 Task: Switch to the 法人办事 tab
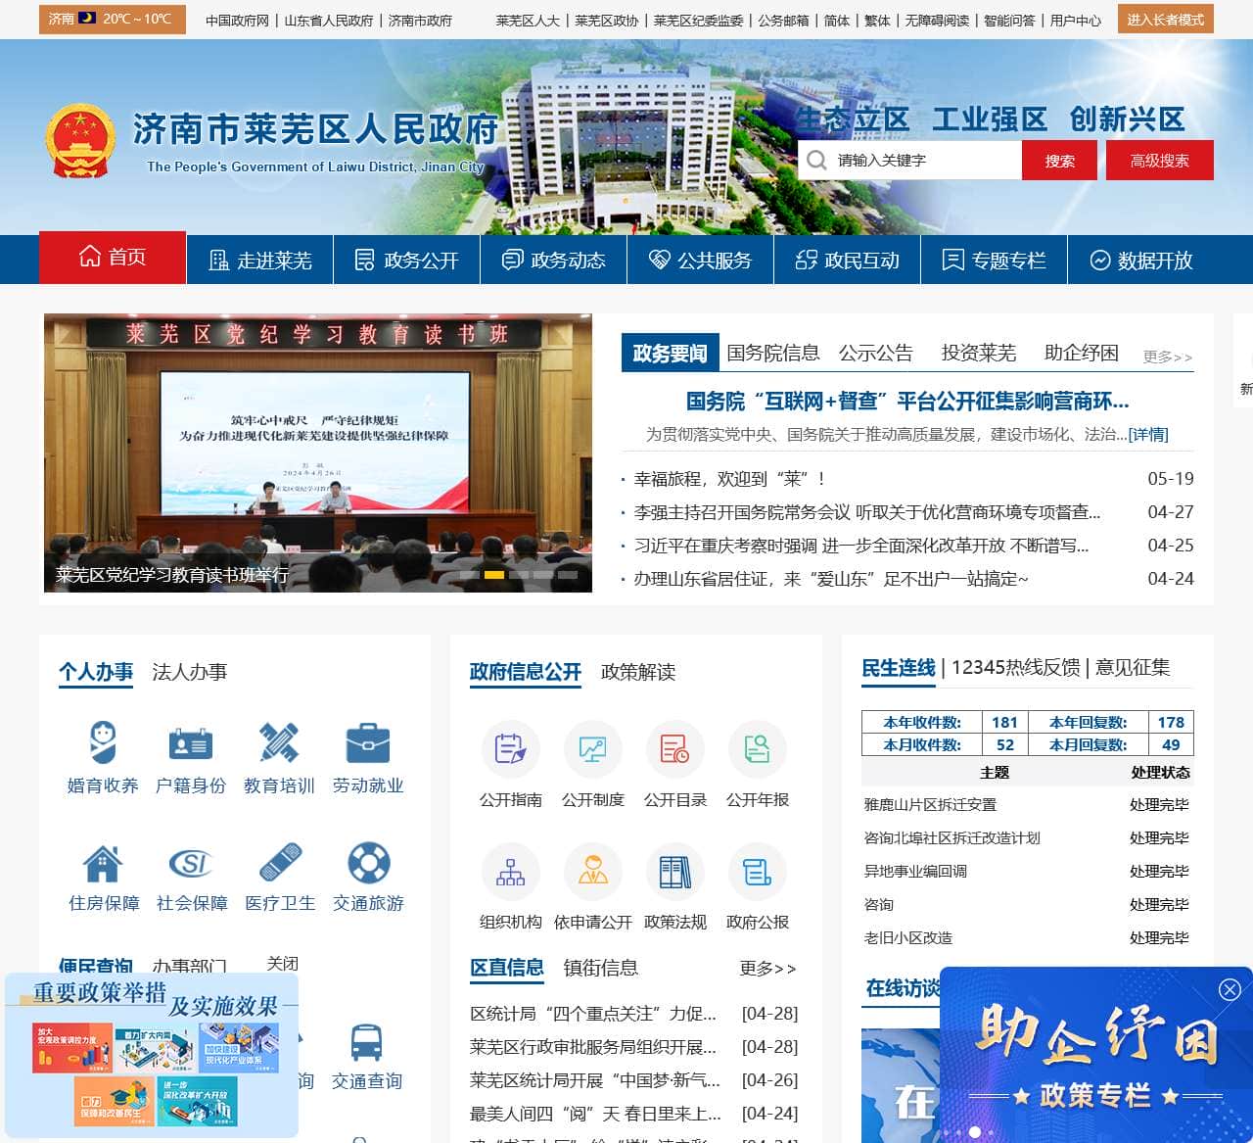(190, 672)
